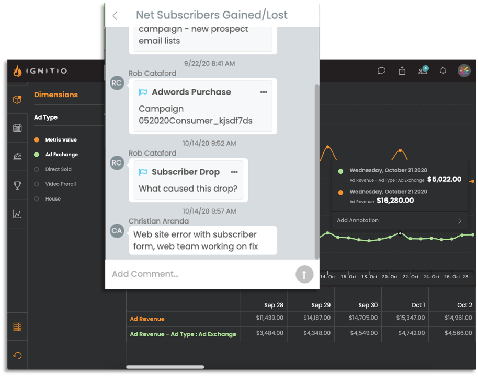Image resolution: width=478 pixels, height=376 pixels.
Task: Select the cube dimensions sidebar icon
Action: click(x=17, y=99)
